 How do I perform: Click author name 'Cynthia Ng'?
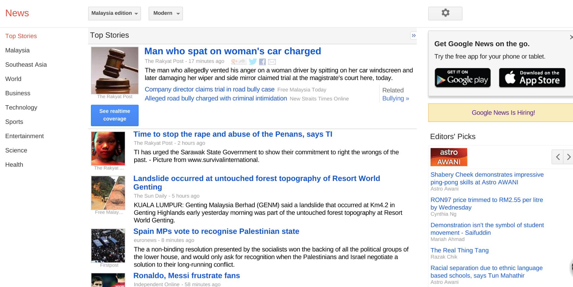point(443,214)
